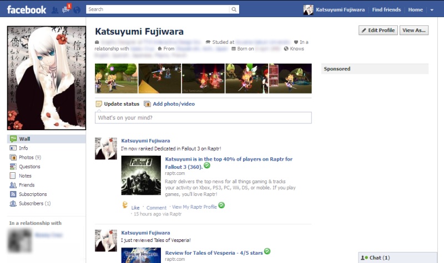The height and width of the screenshot is (263, 444).
Task: Open the fourth game screenshot thumbnail
Action: [x=246, y=78]
